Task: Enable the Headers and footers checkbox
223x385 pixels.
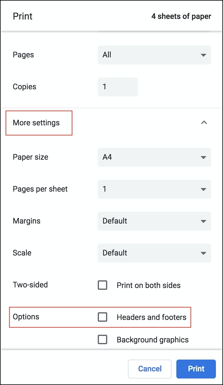Action: 102,317
